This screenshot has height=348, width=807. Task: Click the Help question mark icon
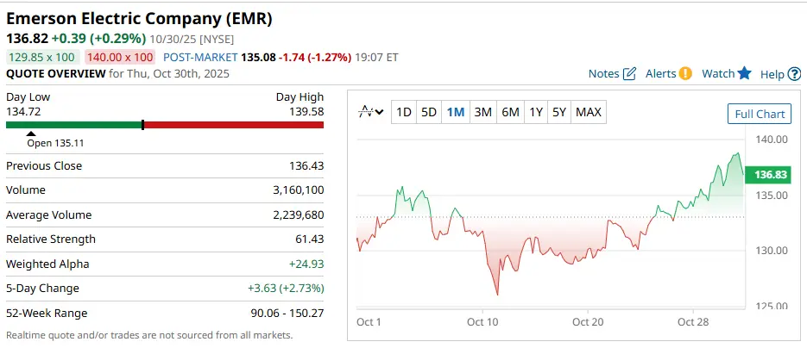tap(794, 75)
